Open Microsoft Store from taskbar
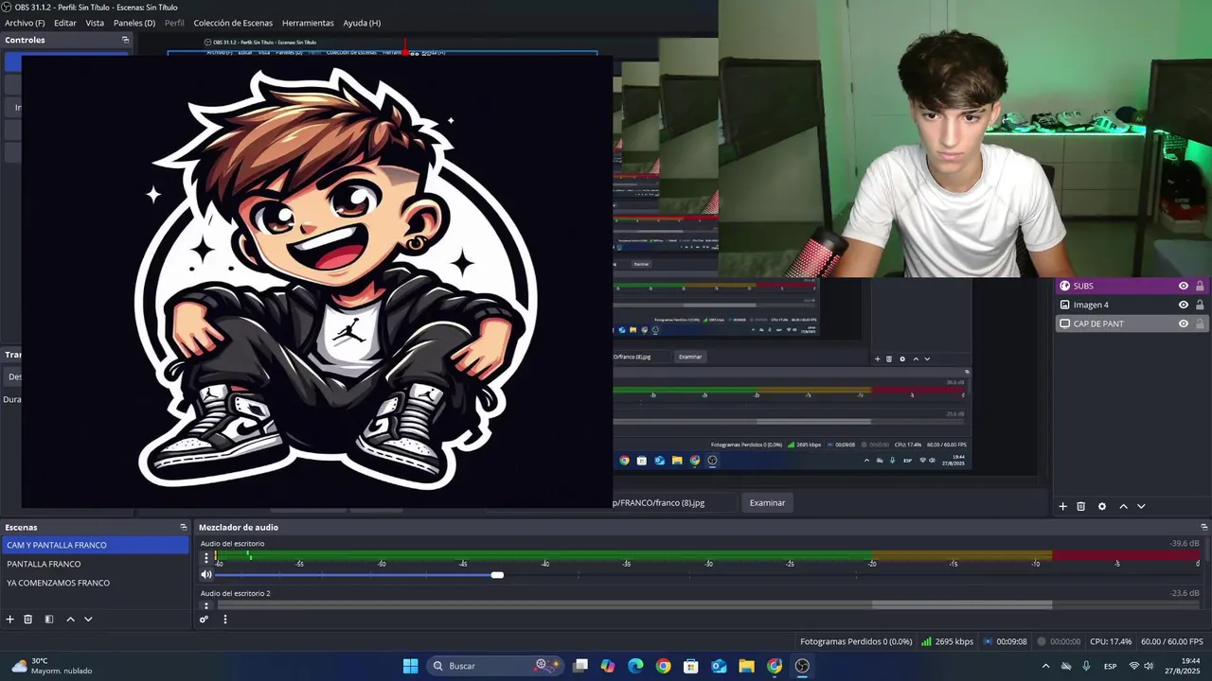 691,666
